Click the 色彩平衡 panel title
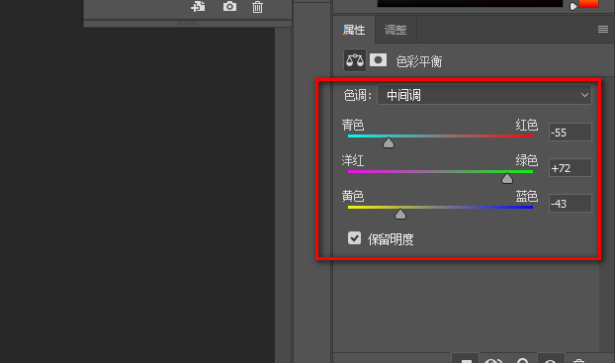The height and width of the screenshot is (363, 615). pos(419,61)
